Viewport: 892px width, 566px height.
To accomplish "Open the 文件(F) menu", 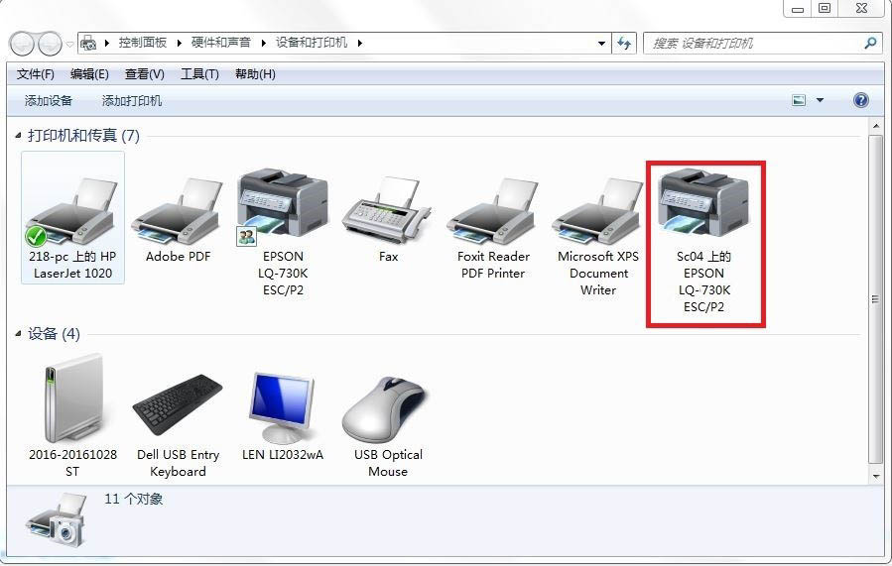I will point(36,74).
